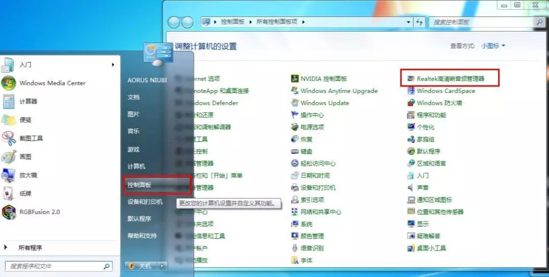Open Windows CardSpace icon
This screenshot has height=277, width=549.
[x=411, y=90]
